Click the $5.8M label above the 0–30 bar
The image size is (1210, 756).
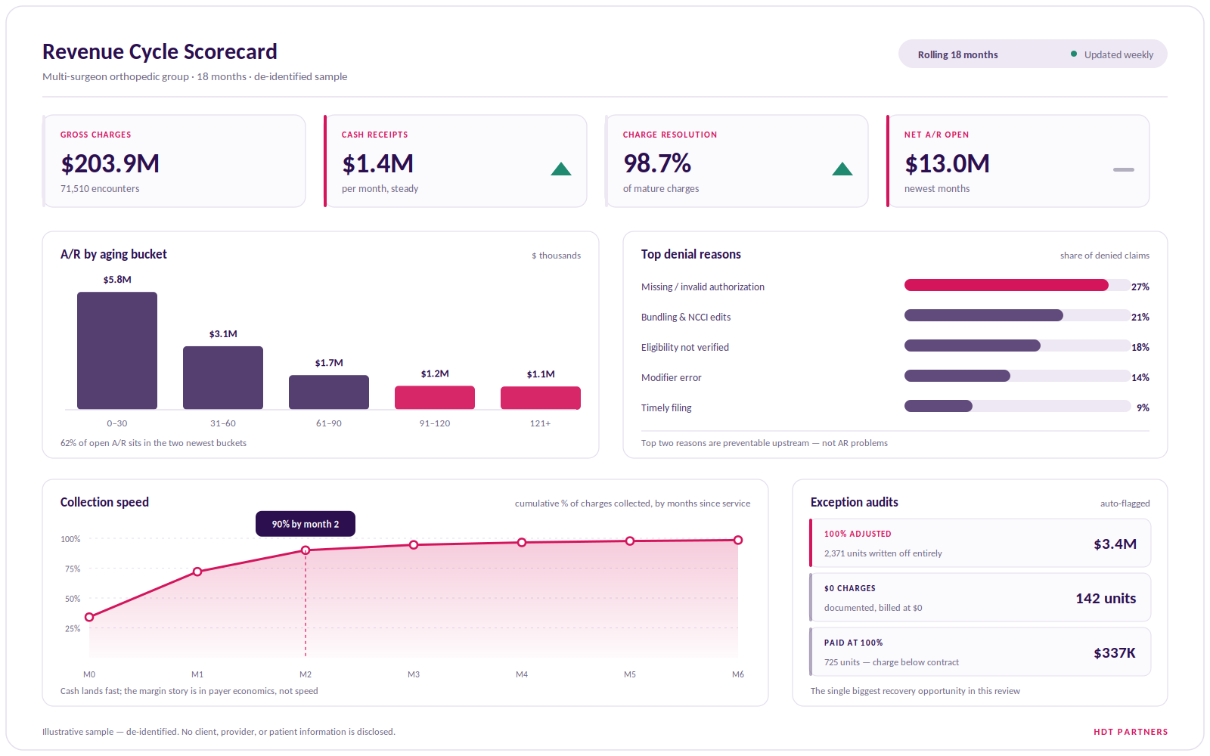tap(117, 280)
